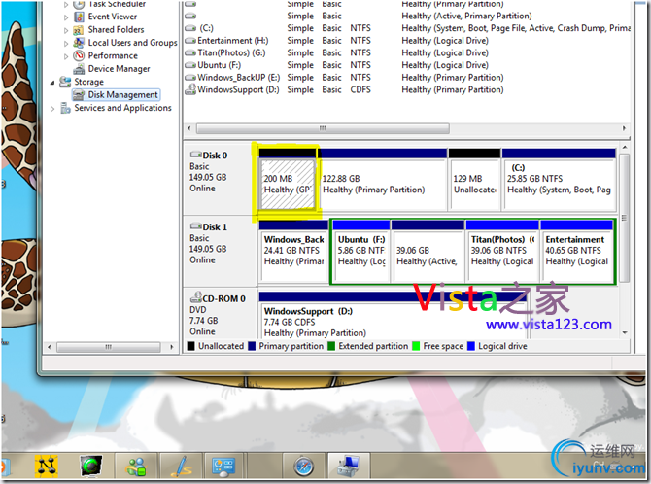Click the Titan(Photos) (G:) drive icon
Screen dimensions: 651x484
tap(190, 53)
